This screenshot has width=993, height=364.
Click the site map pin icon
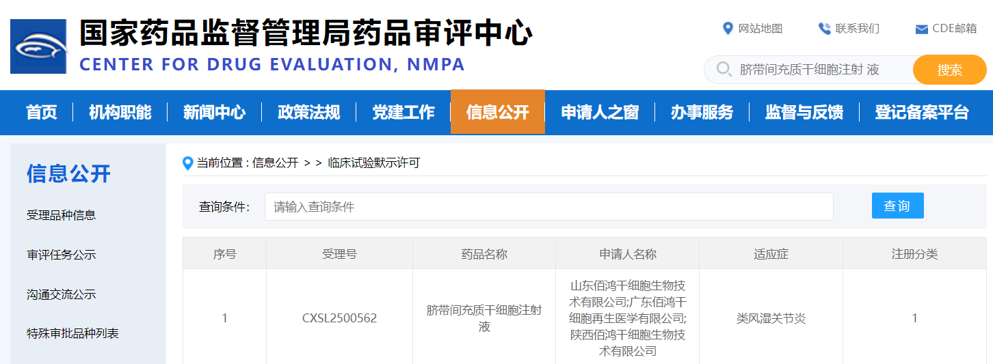[x=728, y=29]
